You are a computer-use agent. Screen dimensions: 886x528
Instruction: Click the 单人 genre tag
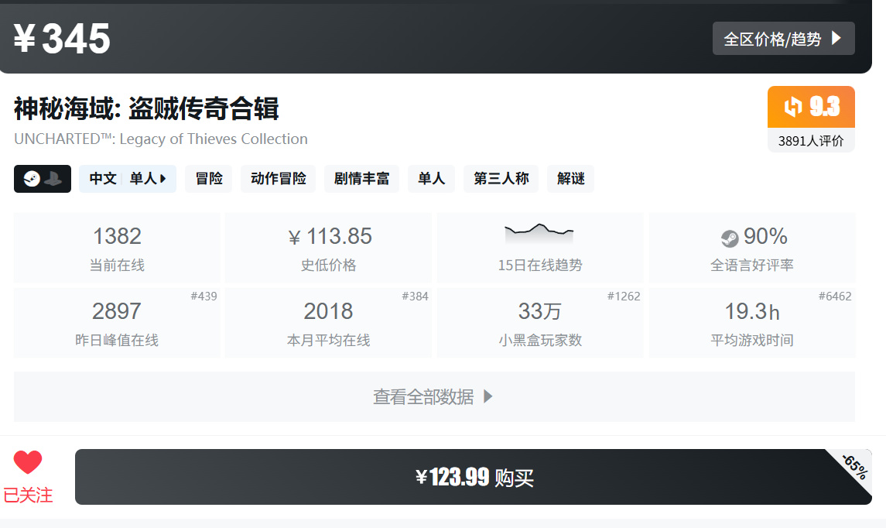(431, 179)
